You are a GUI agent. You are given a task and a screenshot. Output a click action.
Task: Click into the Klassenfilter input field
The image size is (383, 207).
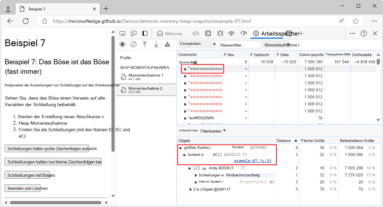pyautogui.click(x=240, y=45)
